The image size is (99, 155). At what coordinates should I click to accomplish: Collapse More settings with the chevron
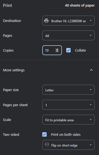[x=91, y=70]
